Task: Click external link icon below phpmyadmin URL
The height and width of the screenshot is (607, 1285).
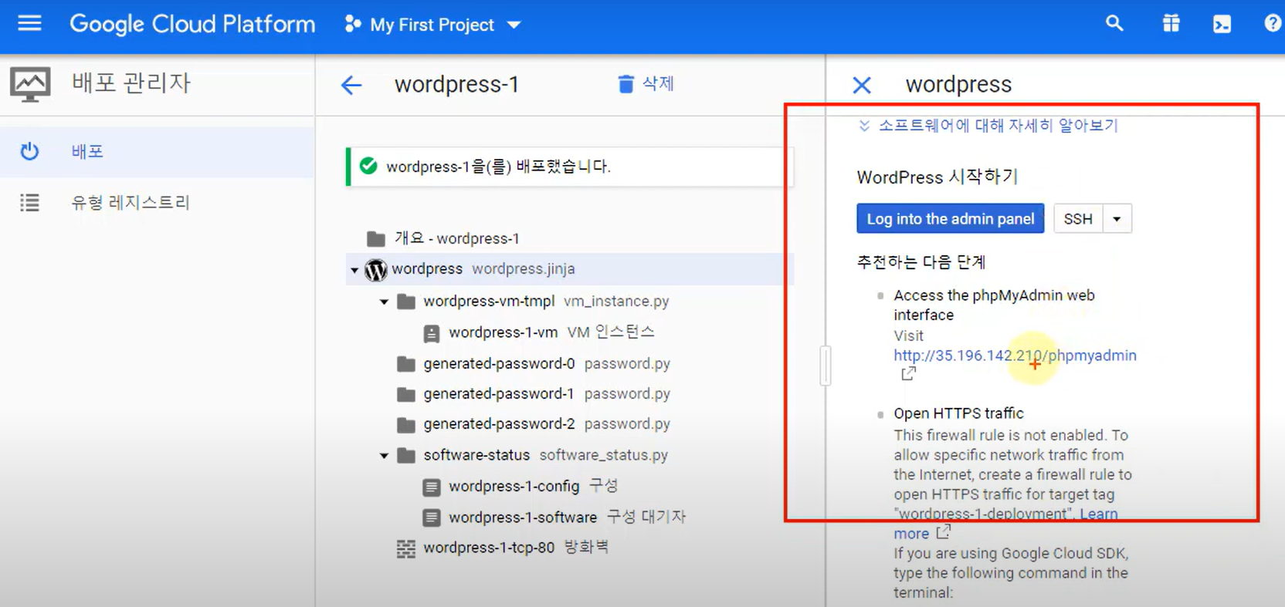Action: (909, 374)
